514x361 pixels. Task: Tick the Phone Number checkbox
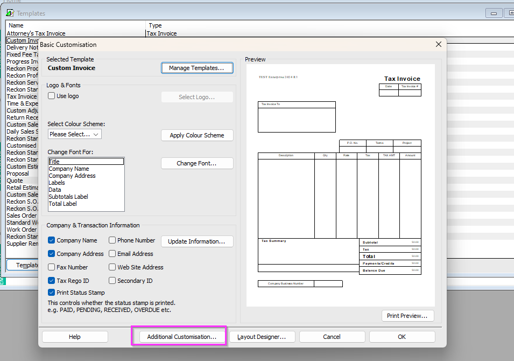pyautogui.click(x=112, y=240)
